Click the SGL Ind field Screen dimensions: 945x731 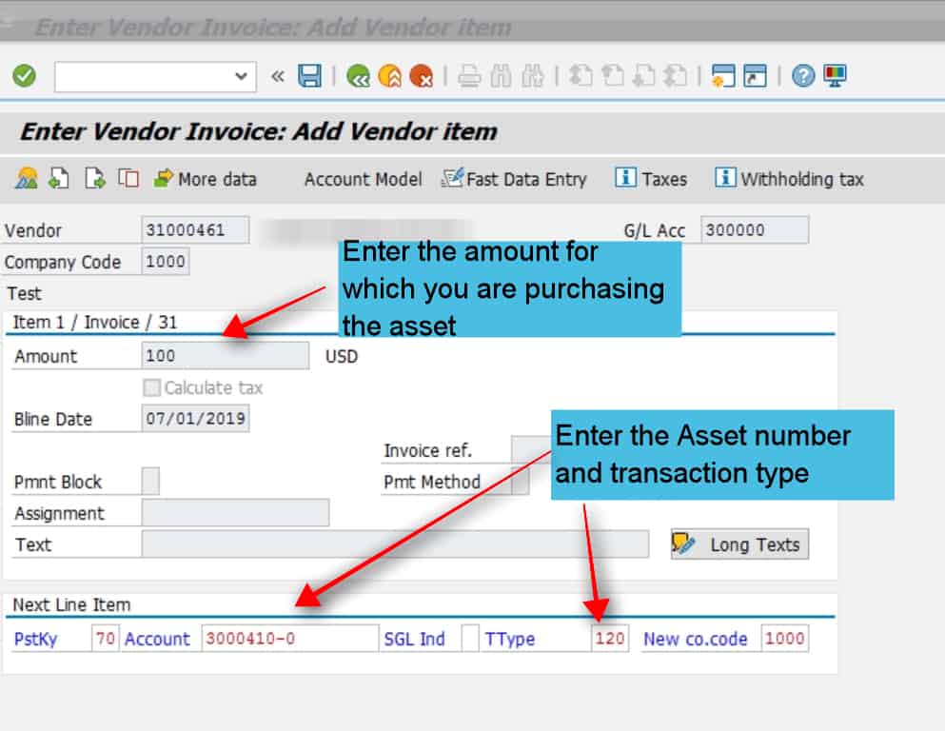(470, 638)
